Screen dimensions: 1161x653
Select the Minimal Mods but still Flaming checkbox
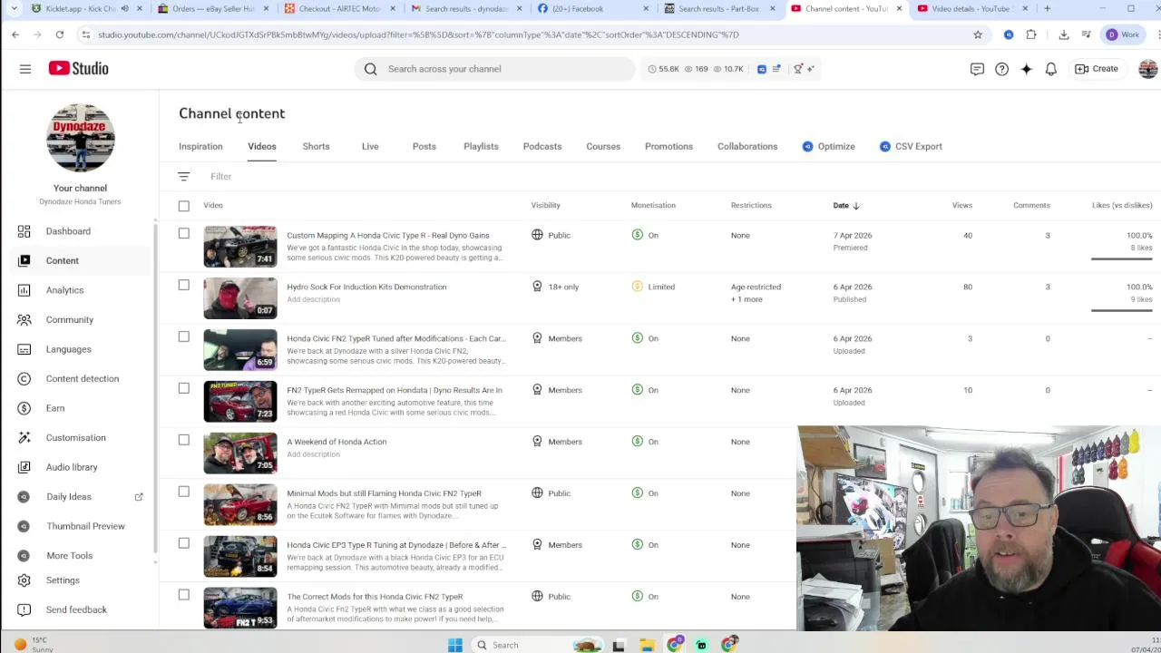(x=184, y=492)
